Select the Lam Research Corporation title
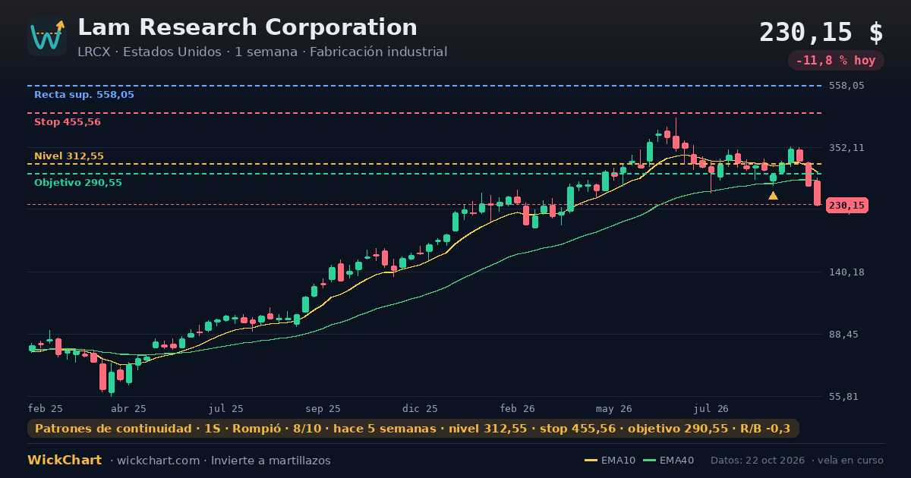Screen dimensions: 911x478 tap(247, 27)
